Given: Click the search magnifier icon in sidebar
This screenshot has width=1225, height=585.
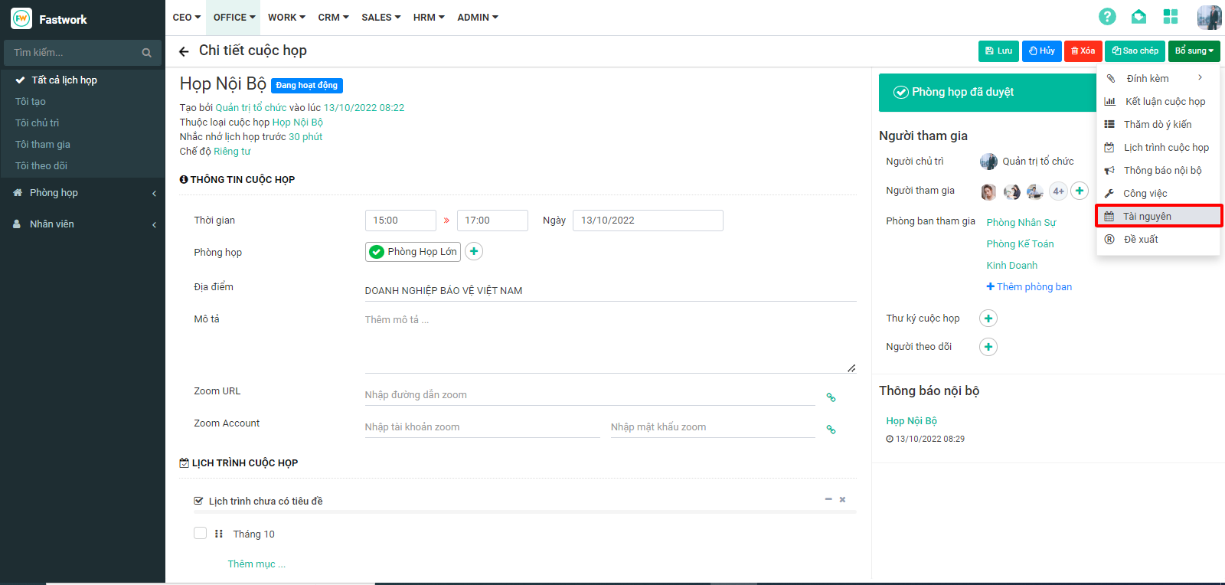Looking at the screenshot, I should pyautogui.click(x=146, y=53).
